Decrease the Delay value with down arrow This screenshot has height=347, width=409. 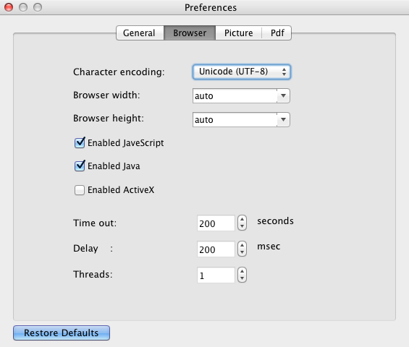[242, 252]
